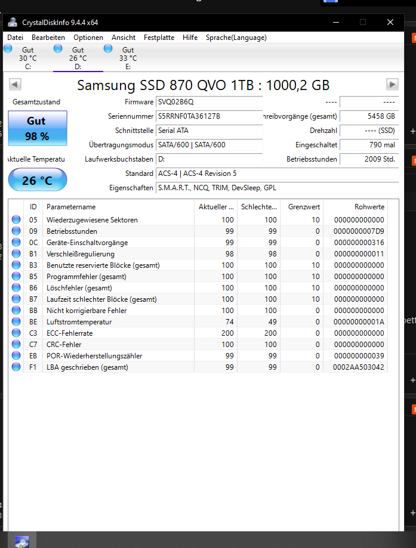Open the Bearbeiten menu
This screenshot has height=548, width=416.
pos(48,38)
